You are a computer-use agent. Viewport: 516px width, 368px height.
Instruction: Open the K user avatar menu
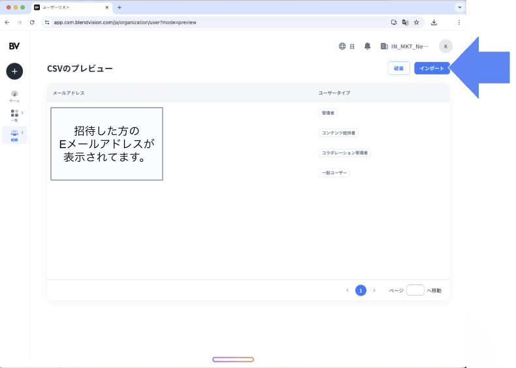point(445,46)
